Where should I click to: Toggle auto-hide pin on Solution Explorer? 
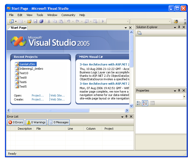(179, 27)
